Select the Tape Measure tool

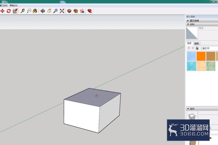[23, 11]
